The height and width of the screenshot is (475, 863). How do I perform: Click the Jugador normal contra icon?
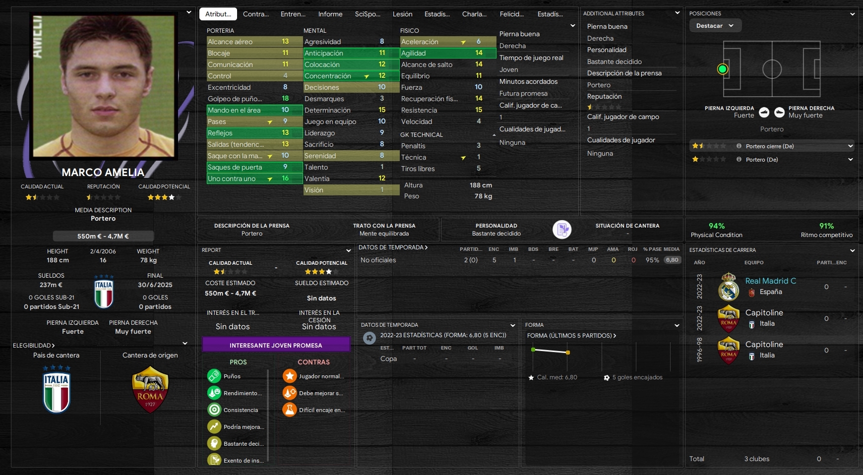[290, 376]
